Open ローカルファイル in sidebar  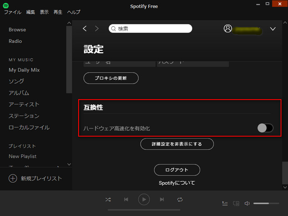point(29,128)
